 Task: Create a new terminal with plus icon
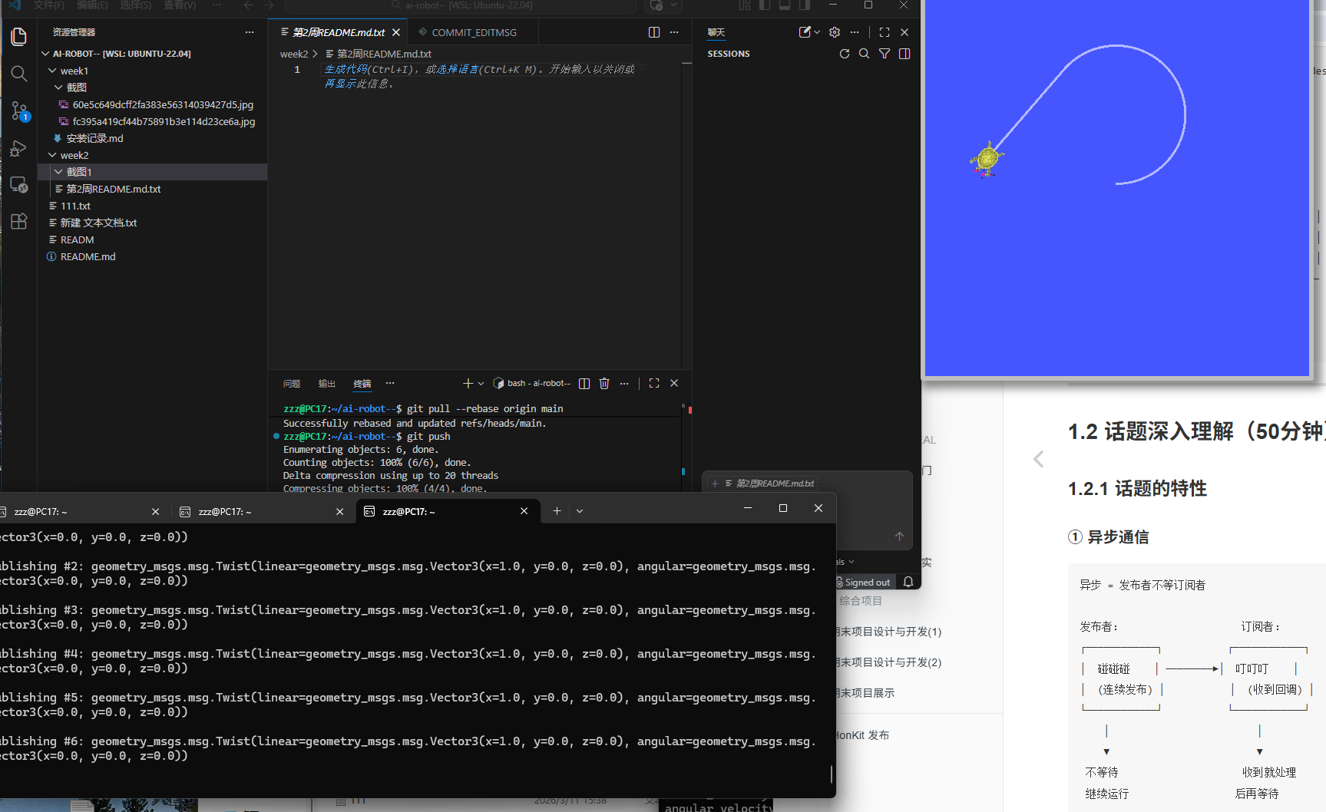pyautogui.click(x=468, y=383)
